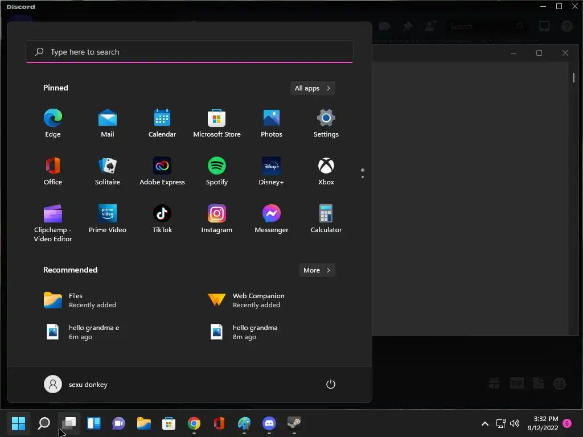Open the Xbox app
Screen dimensions: 583x437
326,171
